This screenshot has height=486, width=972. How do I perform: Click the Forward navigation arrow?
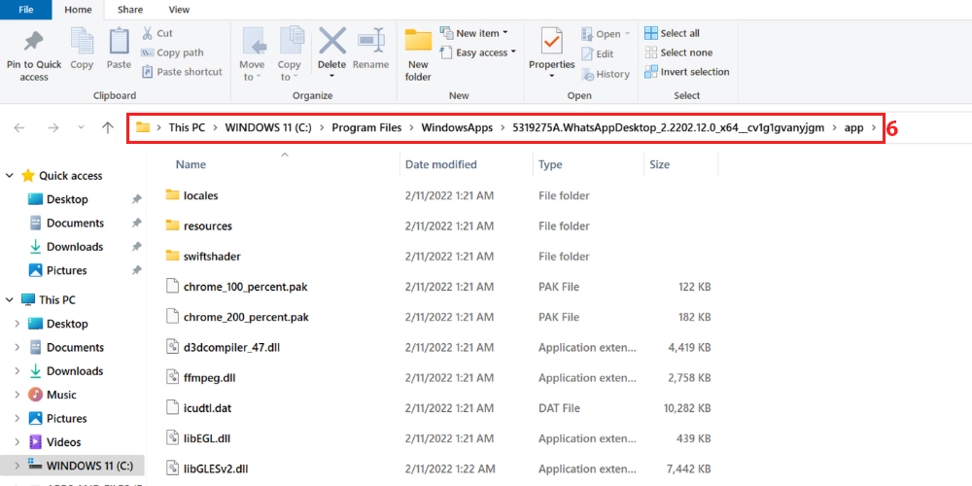tap(53, 127)
